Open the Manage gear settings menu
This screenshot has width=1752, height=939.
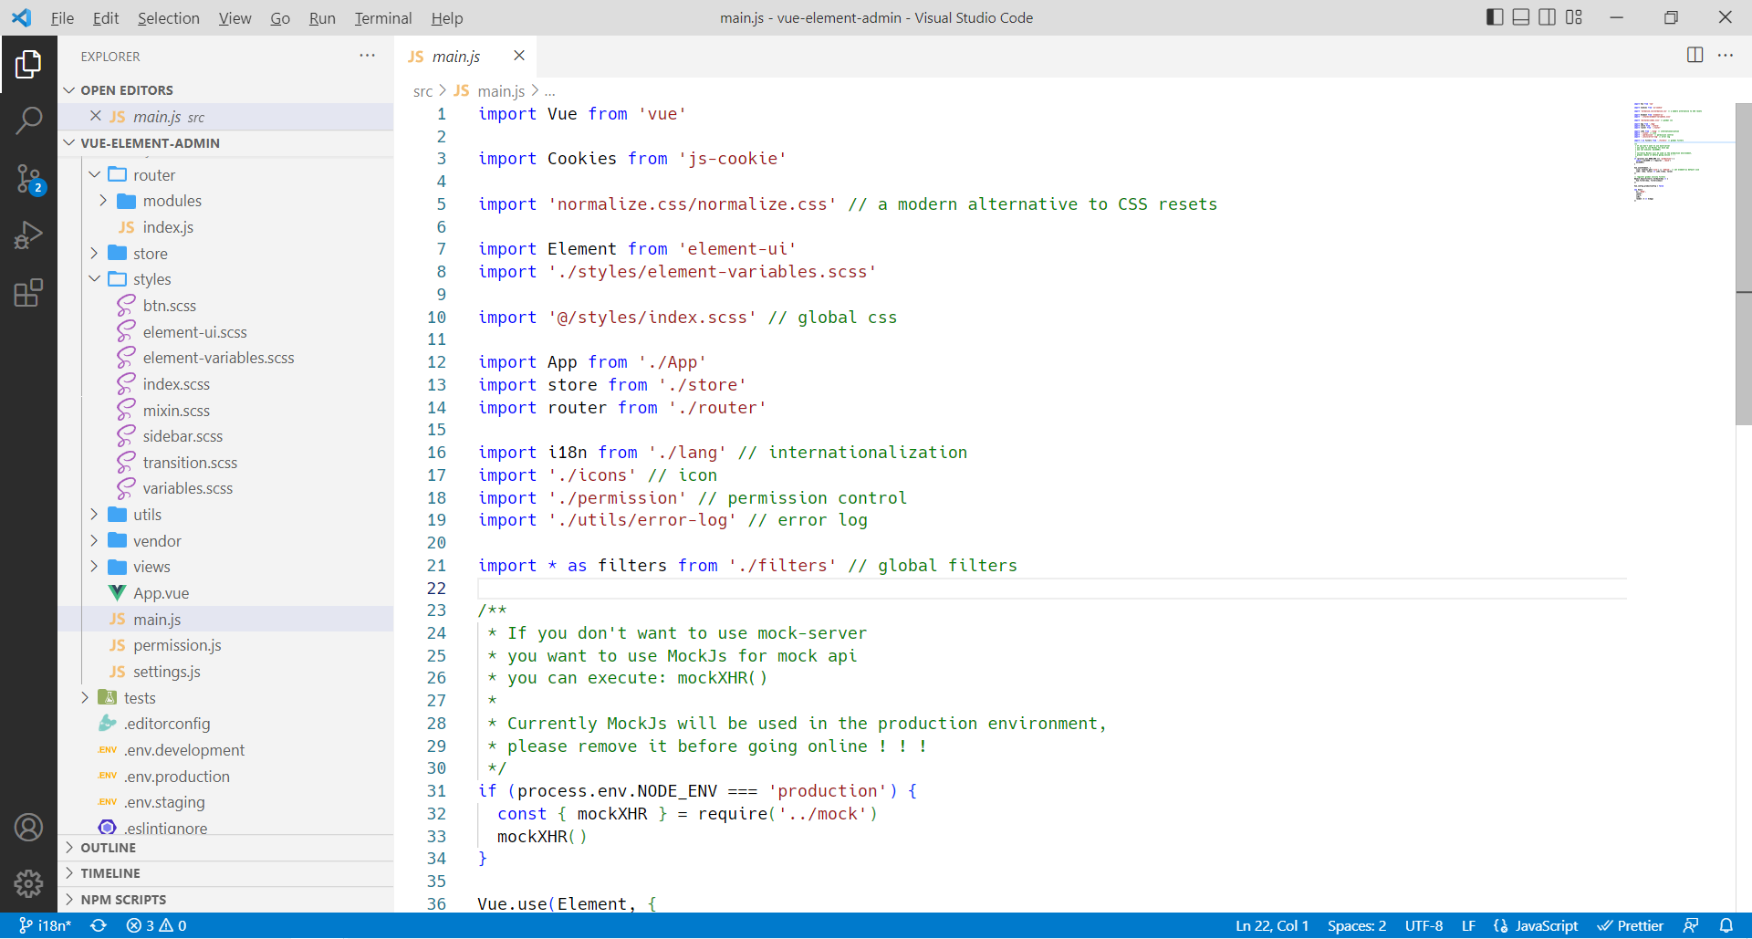(28, 883)
